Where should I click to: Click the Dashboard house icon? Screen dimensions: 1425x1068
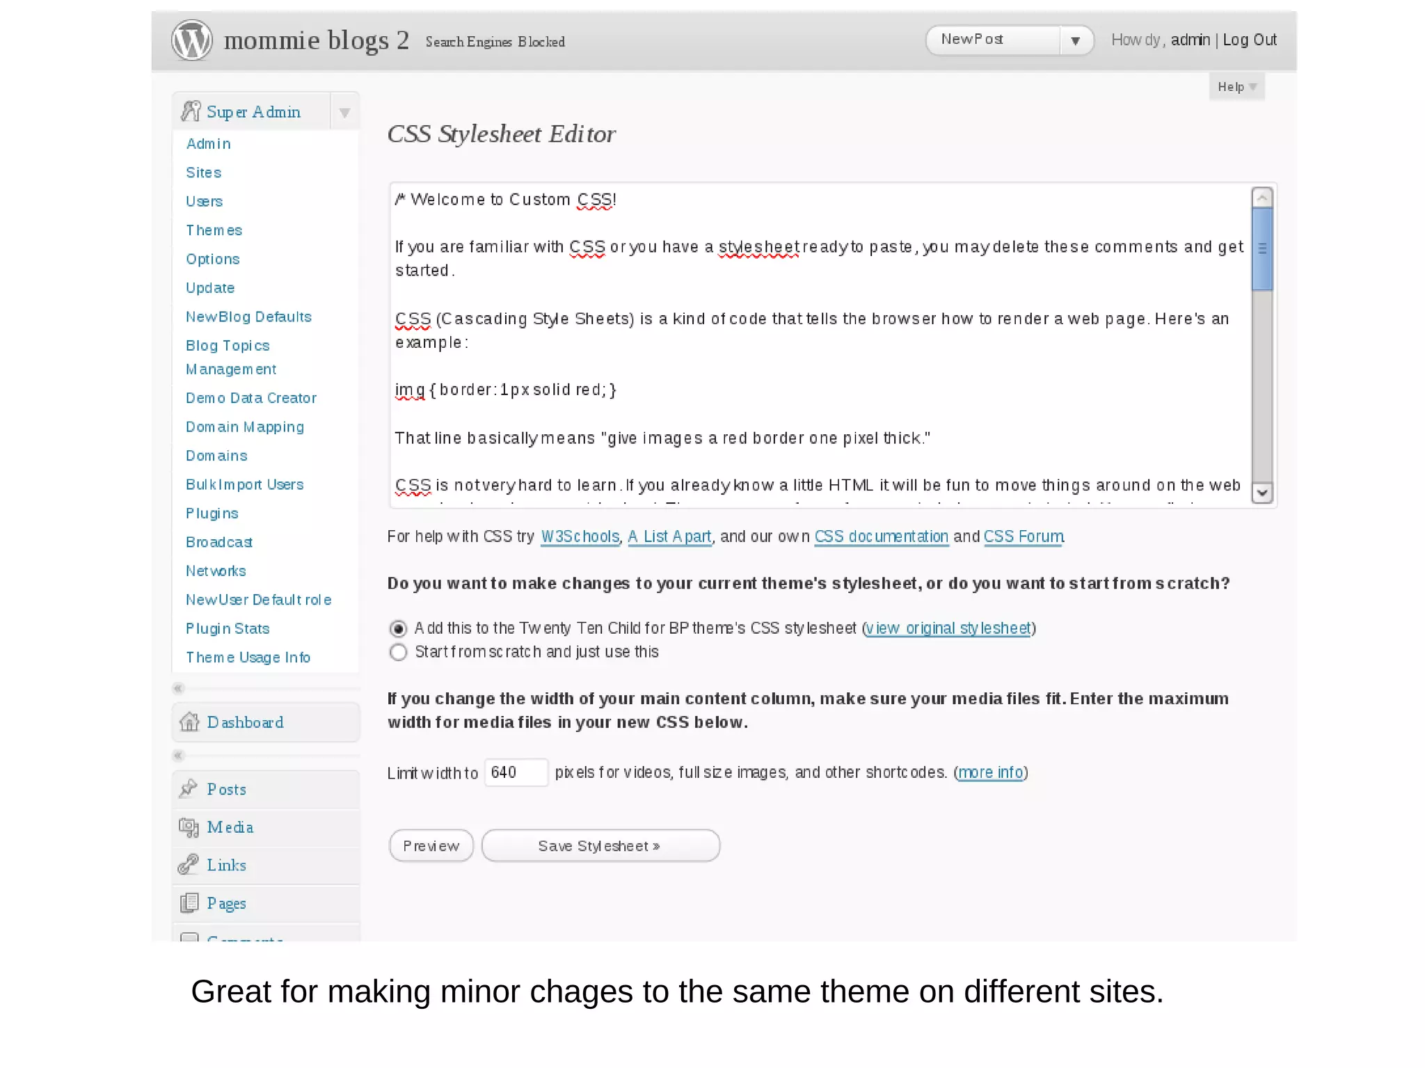[x=190, y=722]
